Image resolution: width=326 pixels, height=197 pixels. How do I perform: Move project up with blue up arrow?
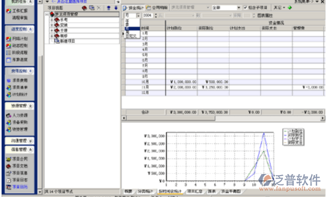click(x=109, y=8)
